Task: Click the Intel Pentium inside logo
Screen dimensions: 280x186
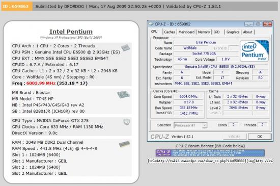Action: pos(254,51)
